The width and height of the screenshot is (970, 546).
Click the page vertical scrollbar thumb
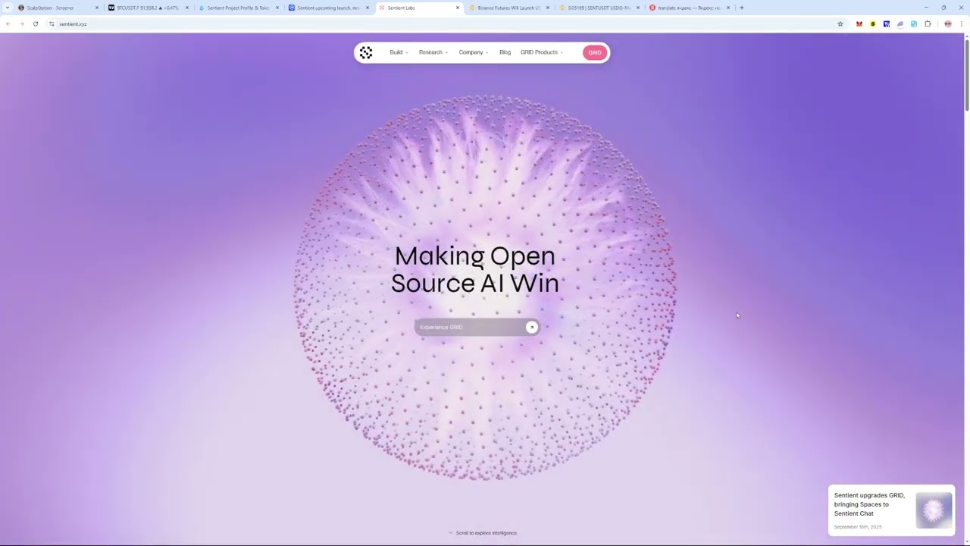(967, 76)
